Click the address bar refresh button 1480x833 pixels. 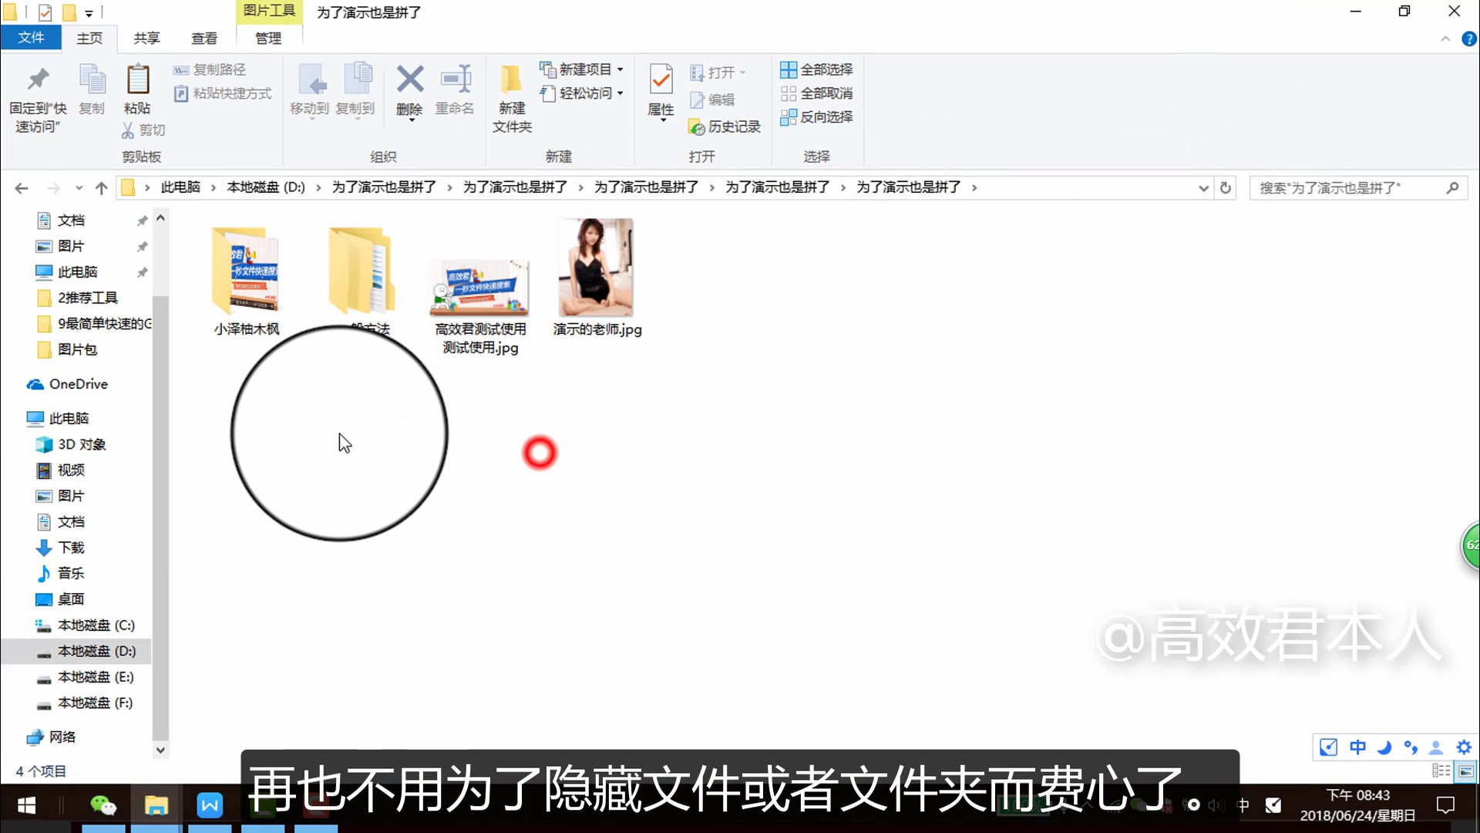pos(1226,187)
